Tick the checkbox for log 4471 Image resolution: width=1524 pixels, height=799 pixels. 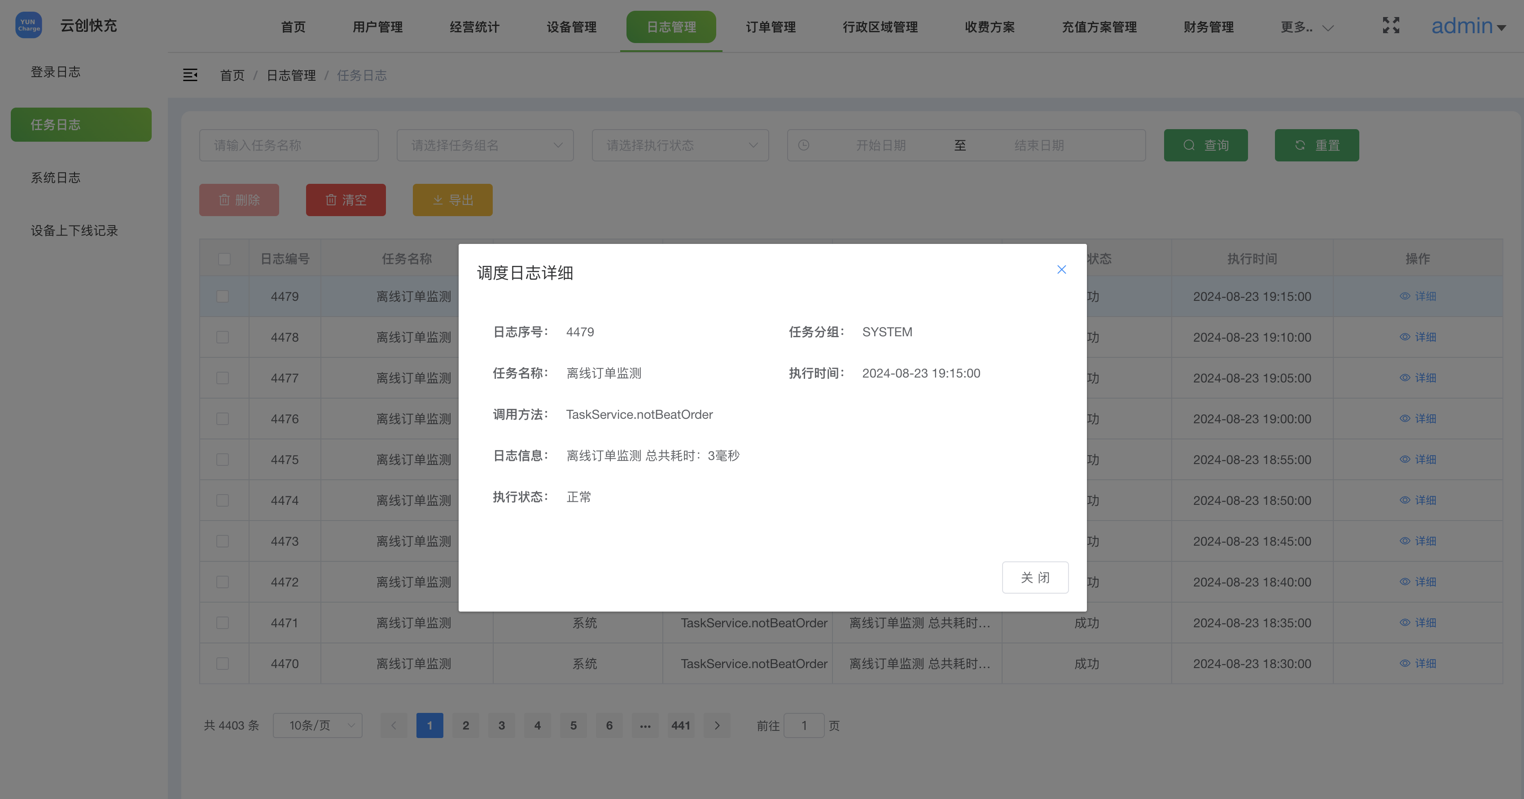[223, 622]
